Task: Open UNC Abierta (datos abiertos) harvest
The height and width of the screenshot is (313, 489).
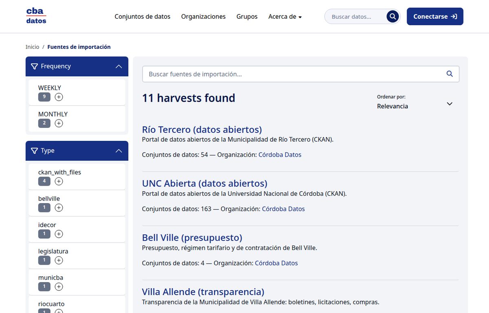Action: click(x=205, y=184)
